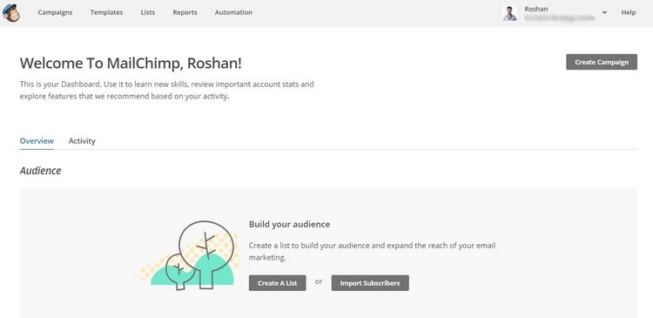Viewport: 653px width, 318px height.
Task: Select the Overview tab
Action: click(37, 141)
